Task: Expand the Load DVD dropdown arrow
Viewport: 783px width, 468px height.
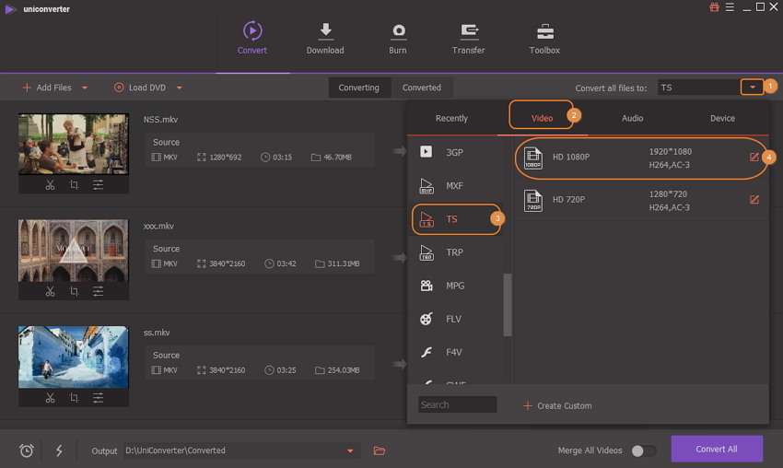Action: tap(179, 88)
